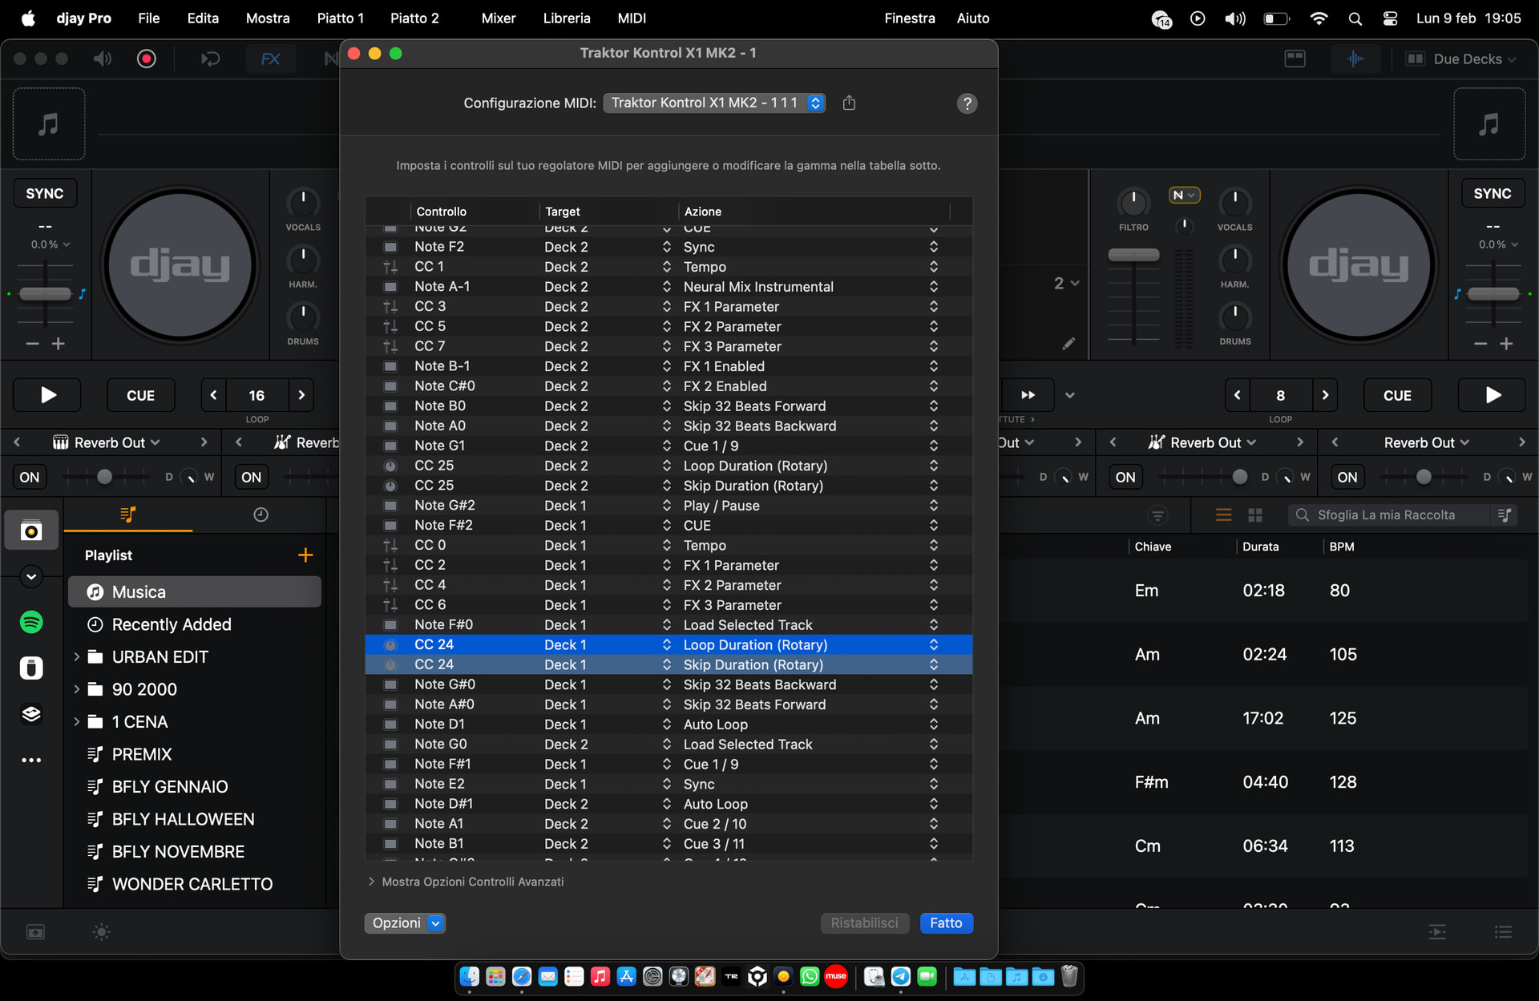
Task: Click the share icon next to MIDI configuration
Action: pos(849,103)
